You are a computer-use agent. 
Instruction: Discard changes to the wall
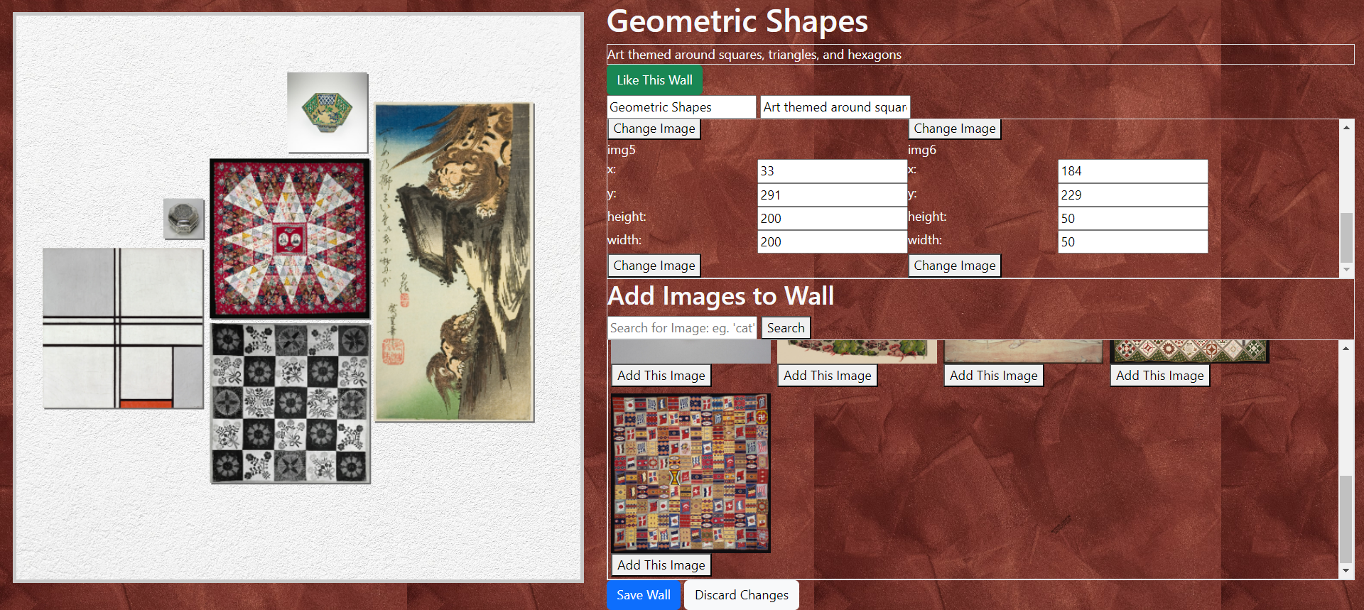pyautogui.click(x=741, y=595)
